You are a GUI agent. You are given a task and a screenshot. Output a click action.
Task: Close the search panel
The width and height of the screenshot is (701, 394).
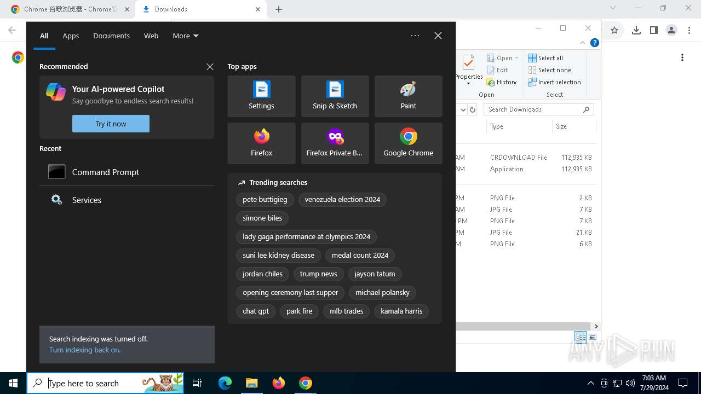[438, 36]
